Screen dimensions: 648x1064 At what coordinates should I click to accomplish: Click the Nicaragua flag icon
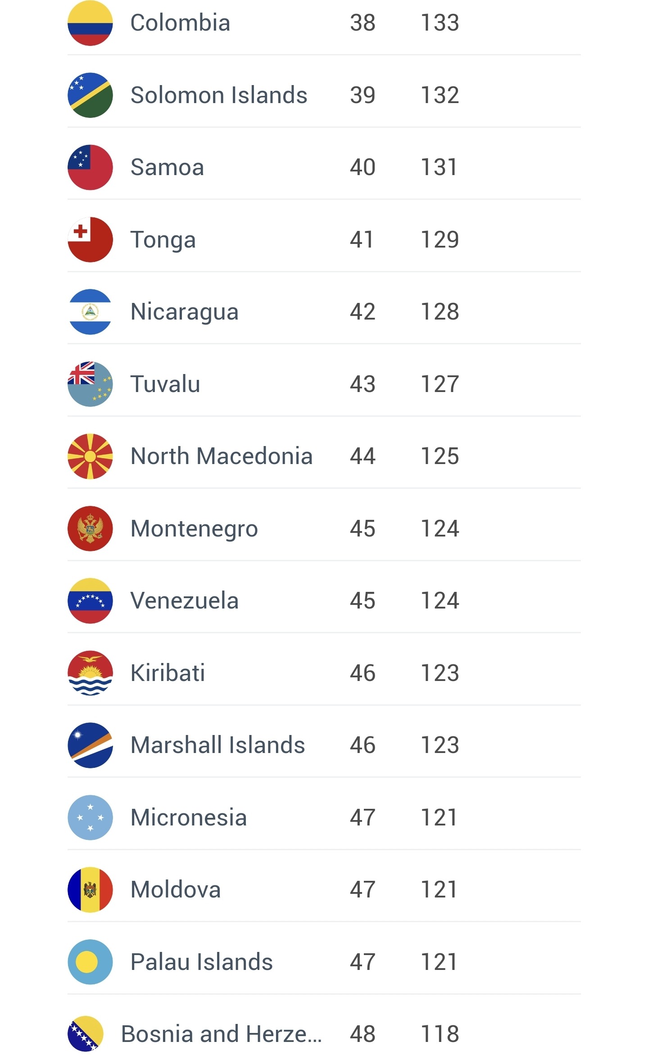(x=90, y=312)
